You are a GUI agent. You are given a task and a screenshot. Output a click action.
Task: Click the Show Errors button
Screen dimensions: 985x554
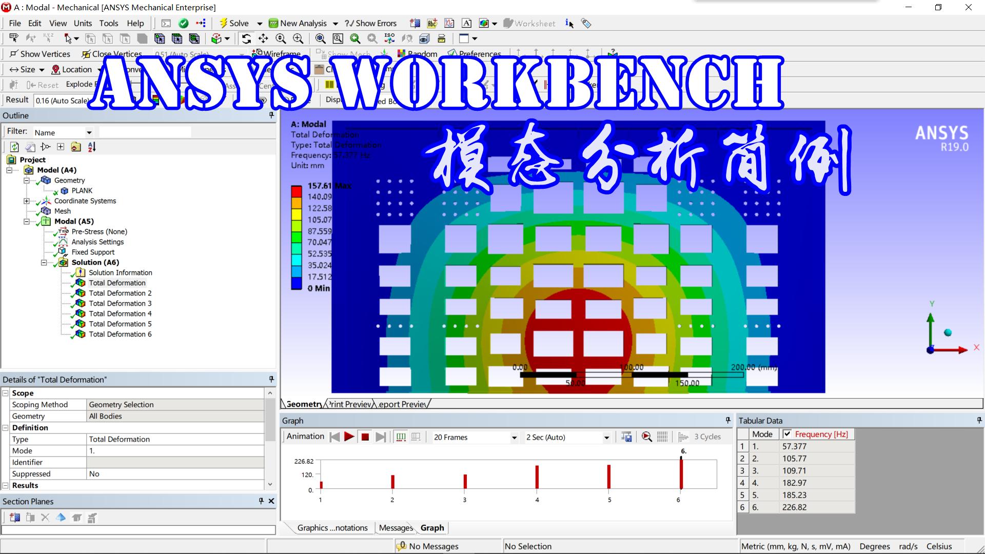pyautogui.click(x=371, y=23)
